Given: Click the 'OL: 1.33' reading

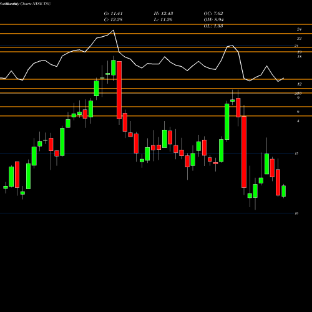Looking at the screenshot, I should point(213,26).
